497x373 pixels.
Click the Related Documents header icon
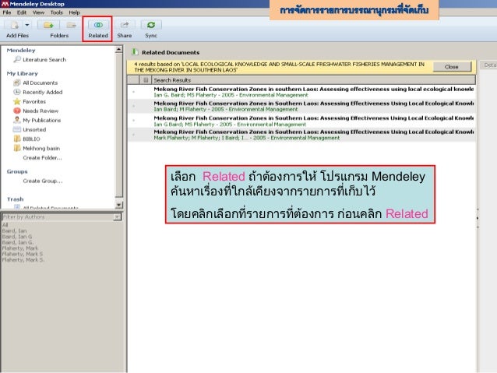[135, 51]
